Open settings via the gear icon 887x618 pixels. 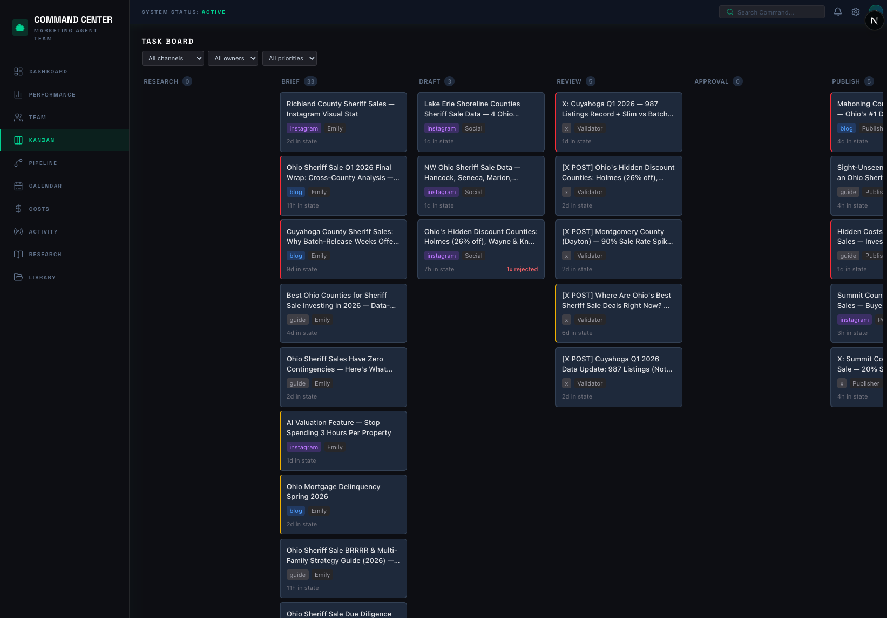(855, 12)
